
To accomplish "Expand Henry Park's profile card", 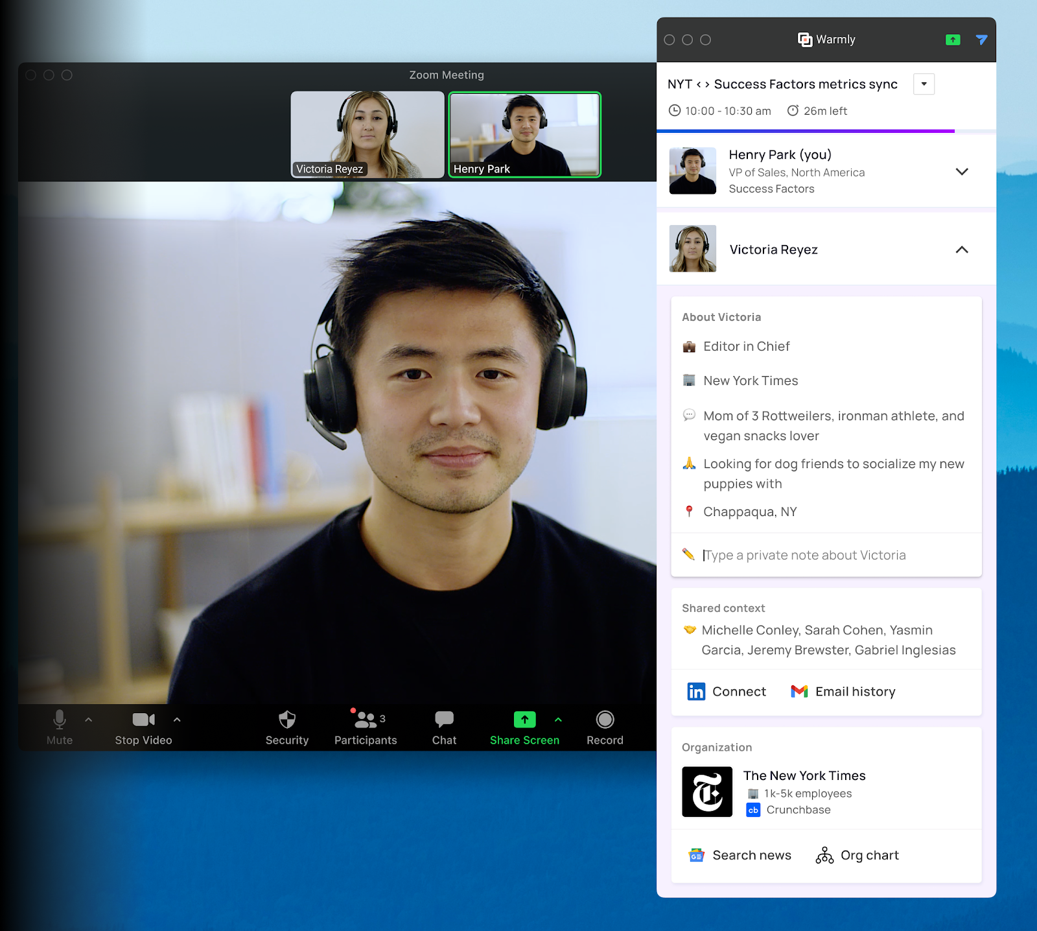I will (x=962, y=172).
